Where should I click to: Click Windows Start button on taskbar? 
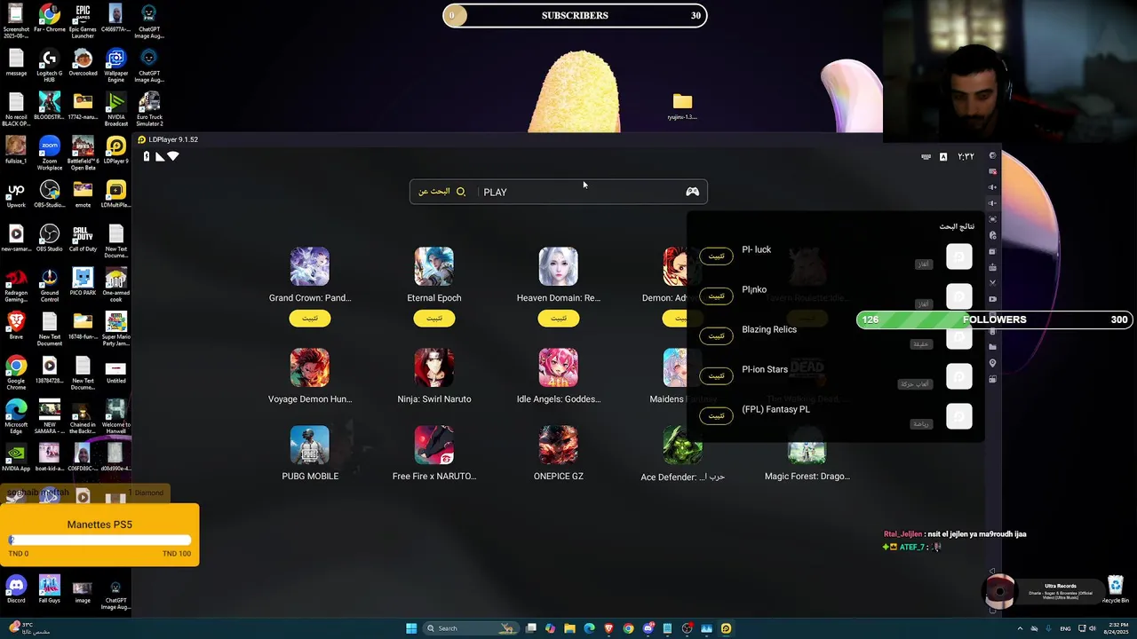411,628
